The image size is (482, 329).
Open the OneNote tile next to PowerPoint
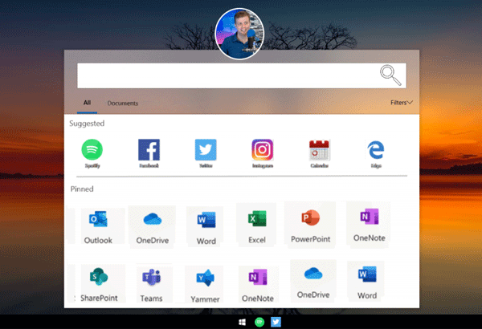click(x=369, y=224)
